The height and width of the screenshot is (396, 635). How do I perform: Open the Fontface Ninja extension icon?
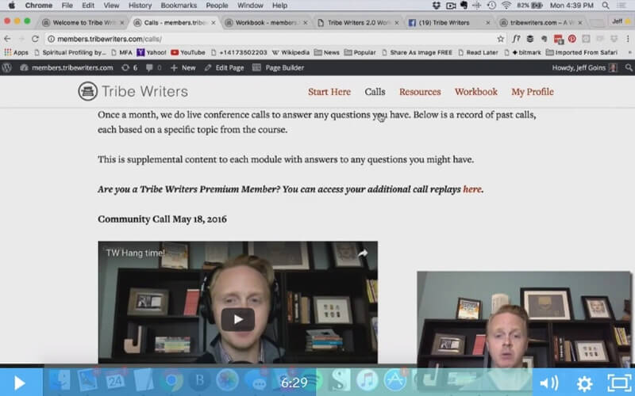click(x=516, y=39)
